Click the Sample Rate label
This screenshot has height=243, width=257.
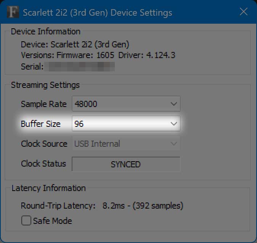[43, 104]
